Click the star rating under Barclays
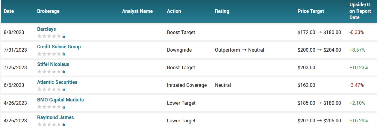The image size is (377, 128). (x=49, y=36)
